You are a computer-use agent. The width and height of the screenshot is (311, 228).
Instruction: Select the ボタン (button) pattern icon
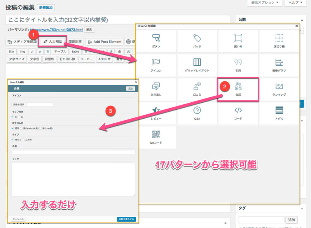pos(156,38)
